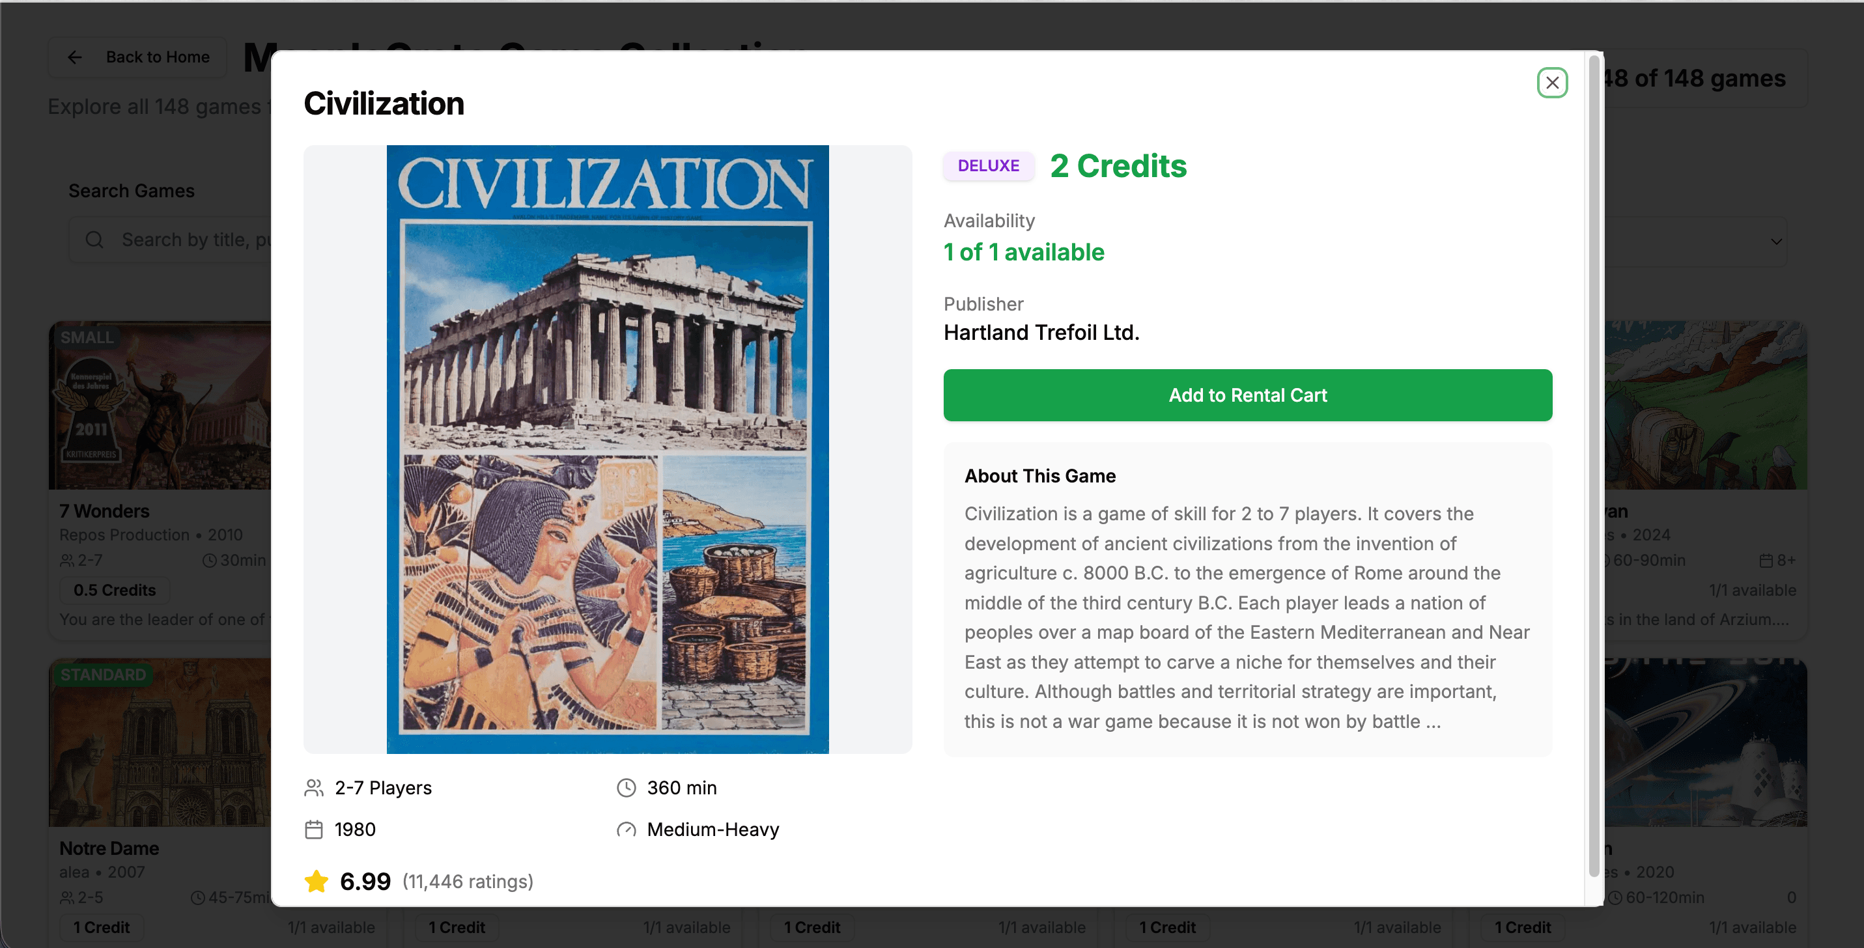Click the players icon beside 2-5
This screenshot has width=1864, height=948.
click(66, 897)
